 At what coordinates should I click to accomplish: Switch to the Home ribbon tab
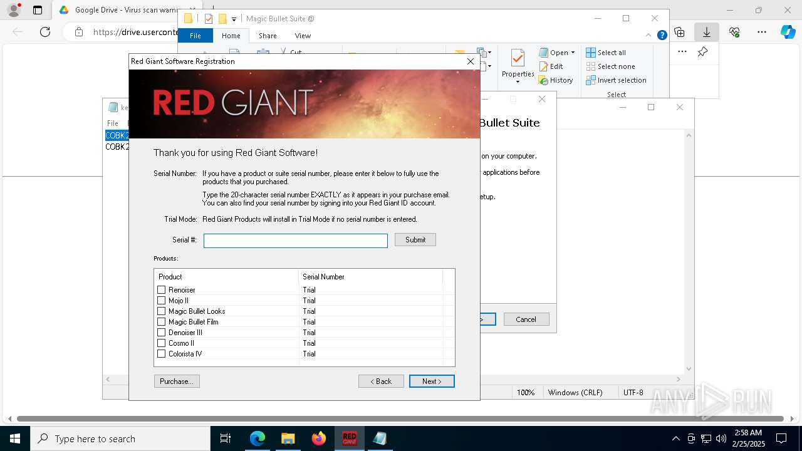231,36
